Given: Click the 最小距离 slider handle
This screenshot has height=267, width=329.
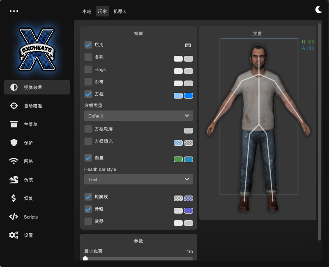Looking at the screenshot, I should point(85,259).
